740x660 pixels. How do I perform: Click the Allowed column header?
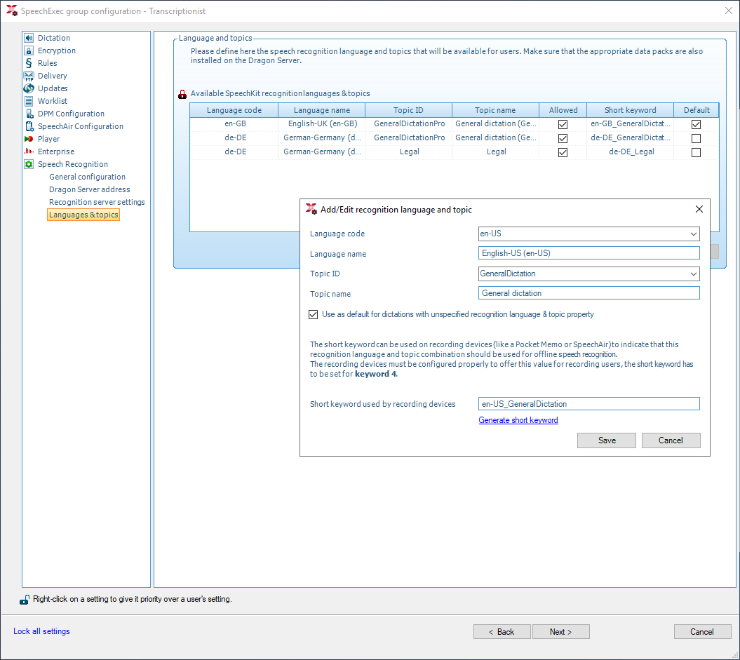563,110
